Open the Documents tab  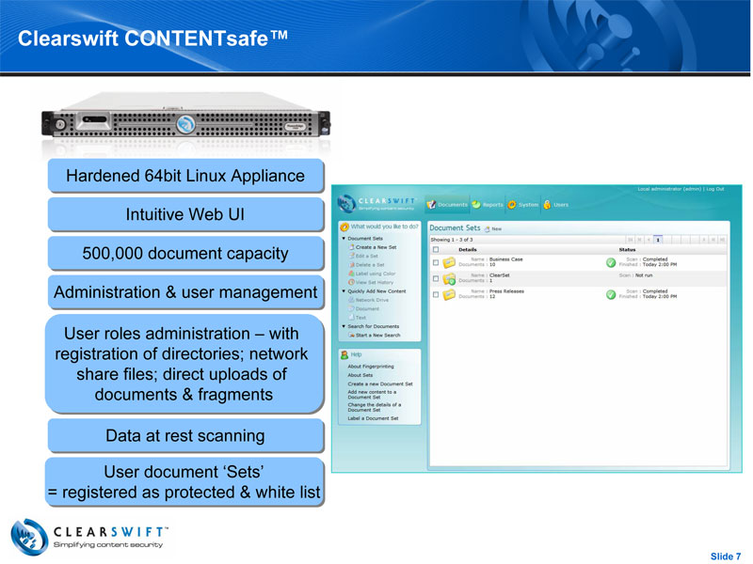[x=447, y=205]
